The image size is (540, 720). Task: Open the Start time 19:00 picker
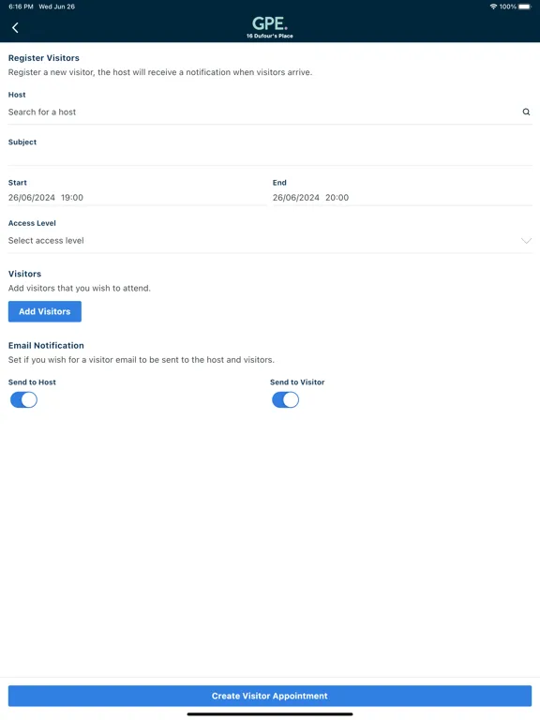[x=72, y=198]
